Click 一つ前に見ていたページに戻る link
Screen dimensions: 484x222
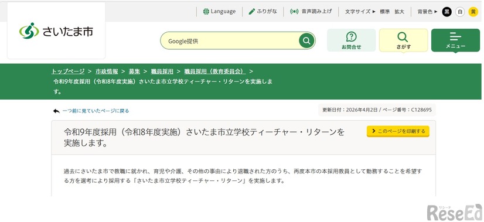pyautogui.click(x=96, y=111)
